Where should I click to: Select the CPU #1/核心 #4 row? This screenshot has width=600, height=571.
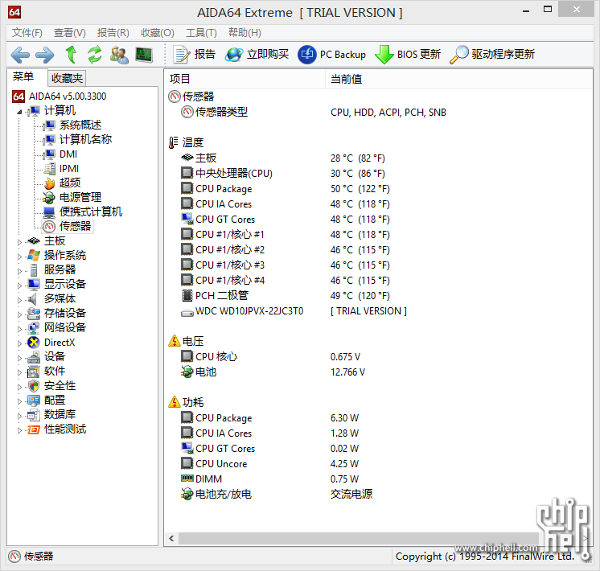(379, 281)
